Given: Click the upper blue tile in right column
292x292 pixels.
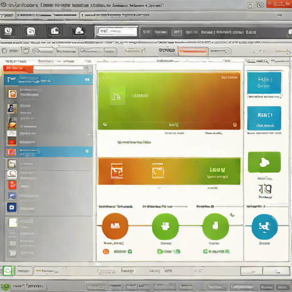Looking at the screenshot, I should (x=264, y=83).
